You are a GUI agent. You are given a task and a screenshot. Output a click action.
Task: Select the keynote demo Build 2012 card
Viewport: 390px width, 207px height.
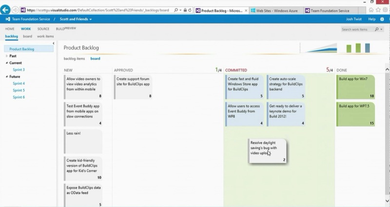(286, 114)
